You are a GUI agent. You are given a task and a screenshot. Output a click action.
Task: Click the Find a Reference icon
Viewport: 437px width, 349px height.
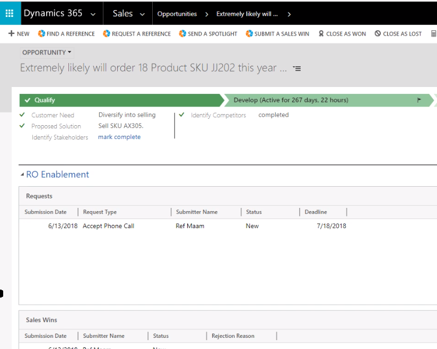point(41,33)
